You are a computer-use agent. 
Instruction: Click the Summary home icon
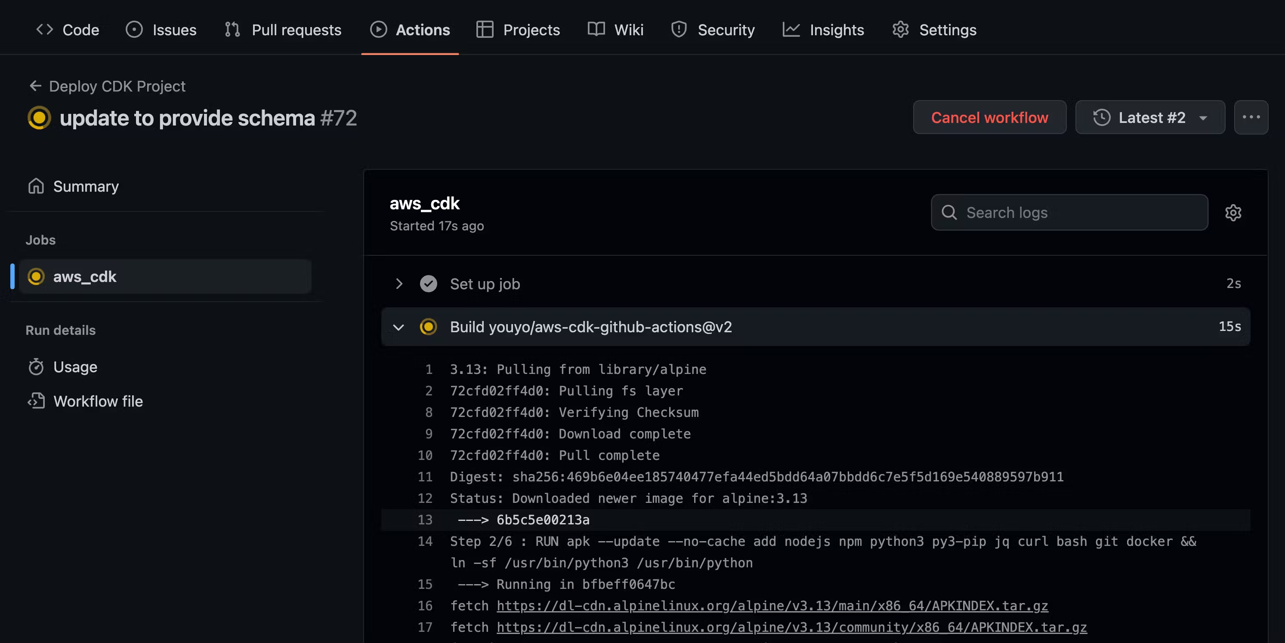36,186
